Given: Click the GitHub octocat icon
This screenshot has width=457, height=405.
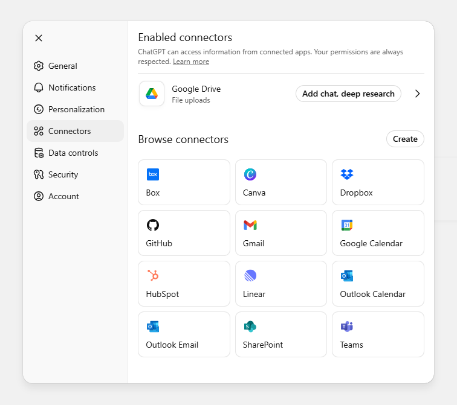Looking at the screenshot, I should click(153, 225).
